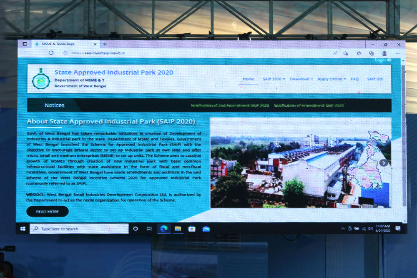This screenshot has height=278, width=417.
Task: Open the browser profile icon
Action: [x=384, y=53]
